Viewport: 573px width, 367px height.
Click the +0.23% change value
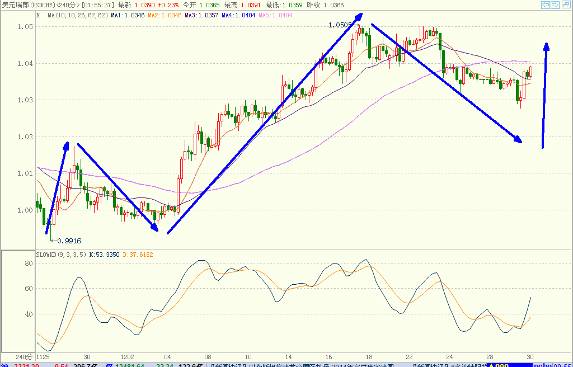(168, 5)
